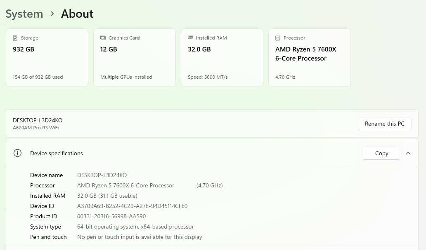Screen dimensions: 426x250
Task: Click the About breadcrumb label
Action: 77,14
